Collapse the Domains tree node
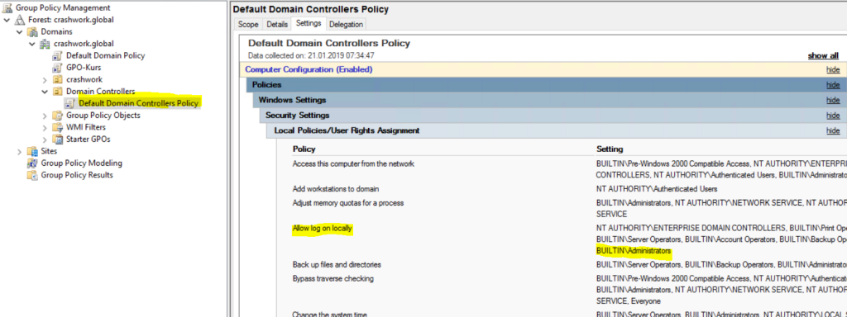 20,31
